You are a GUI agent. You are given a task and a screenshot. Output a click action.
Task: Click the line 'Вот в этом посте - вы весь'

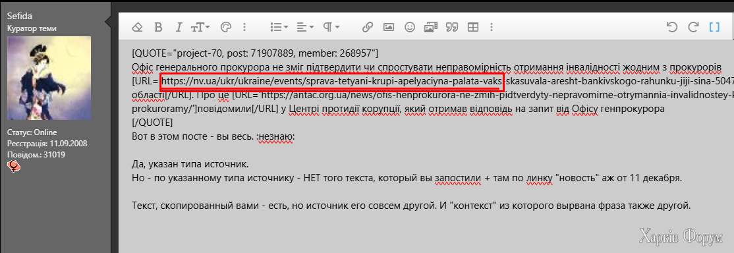(x=213, y=137)
